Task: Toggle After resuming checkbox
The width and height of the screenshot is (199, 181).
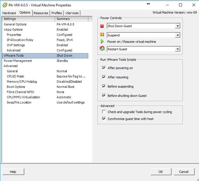Action: click(x=104, y=77)
